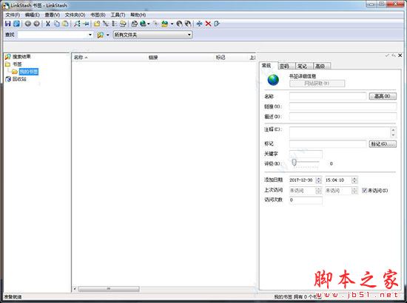The image size is (407, 303).
Task: Click the rating slider handle
Action: pos(294,163)
